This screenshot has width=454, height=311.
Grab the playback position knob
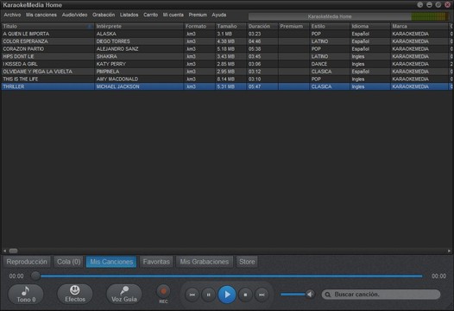35,276
